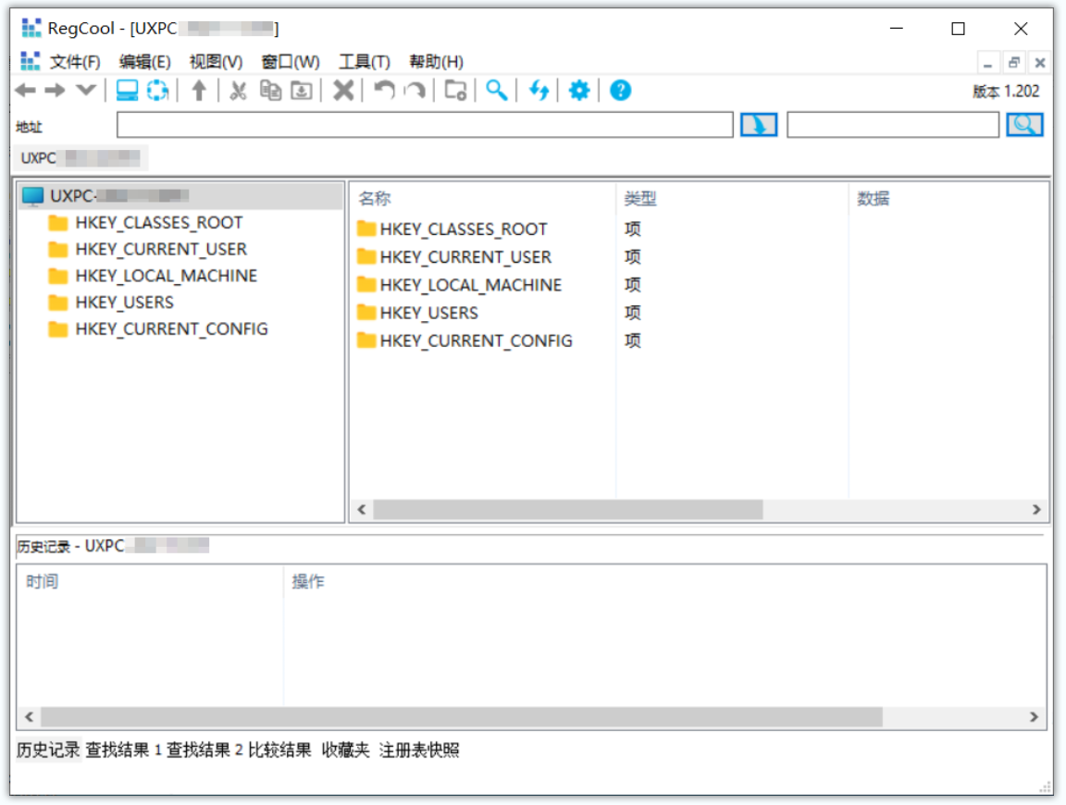This screenshot has height=805, width=1066.
Task: Click left arrow of list pane scrollbar
Action: (362, 509)
